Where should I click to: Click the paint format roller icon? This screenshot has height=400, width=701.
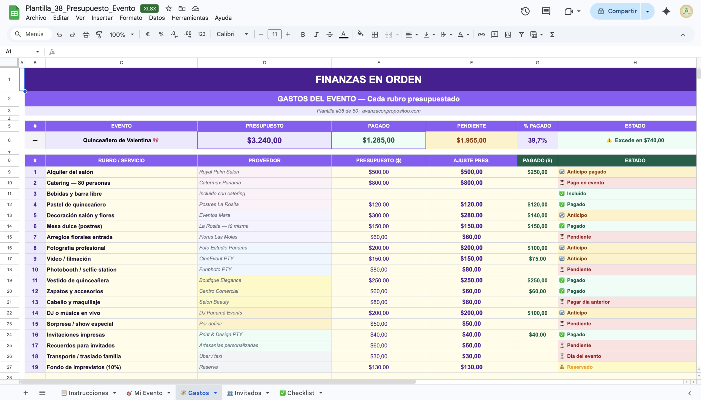point(99,34)
